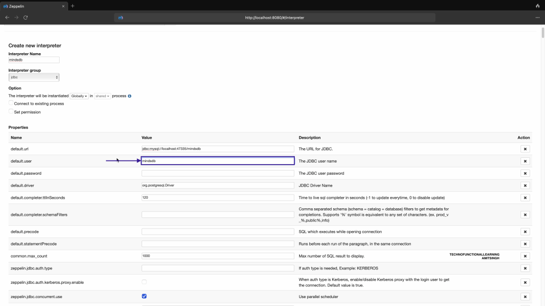Open the Interpreter group jdbc dropdown

(34, 78)
